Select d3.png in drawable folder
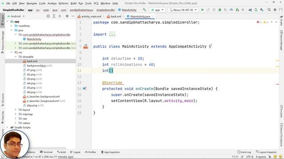 (31, 79)
